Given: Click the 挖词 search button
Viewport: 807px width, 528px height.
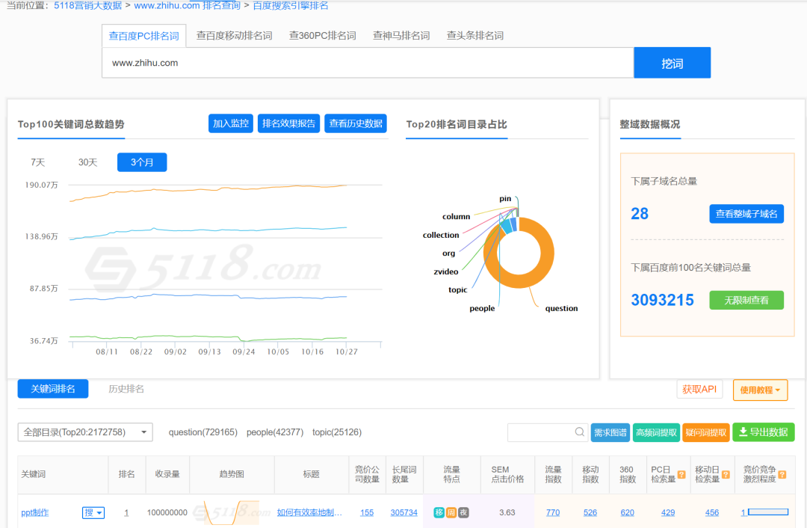Looking at the screenshot, I should point(672,63).
